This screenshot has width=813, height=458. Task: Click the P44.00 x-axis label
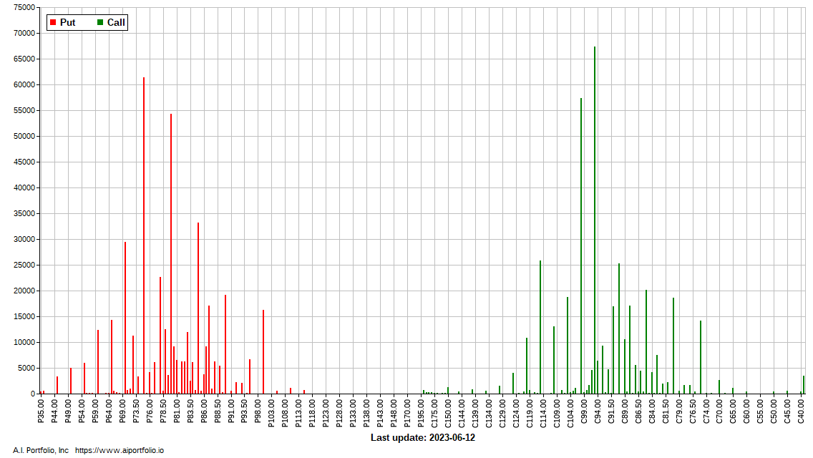tap(54, 411)
